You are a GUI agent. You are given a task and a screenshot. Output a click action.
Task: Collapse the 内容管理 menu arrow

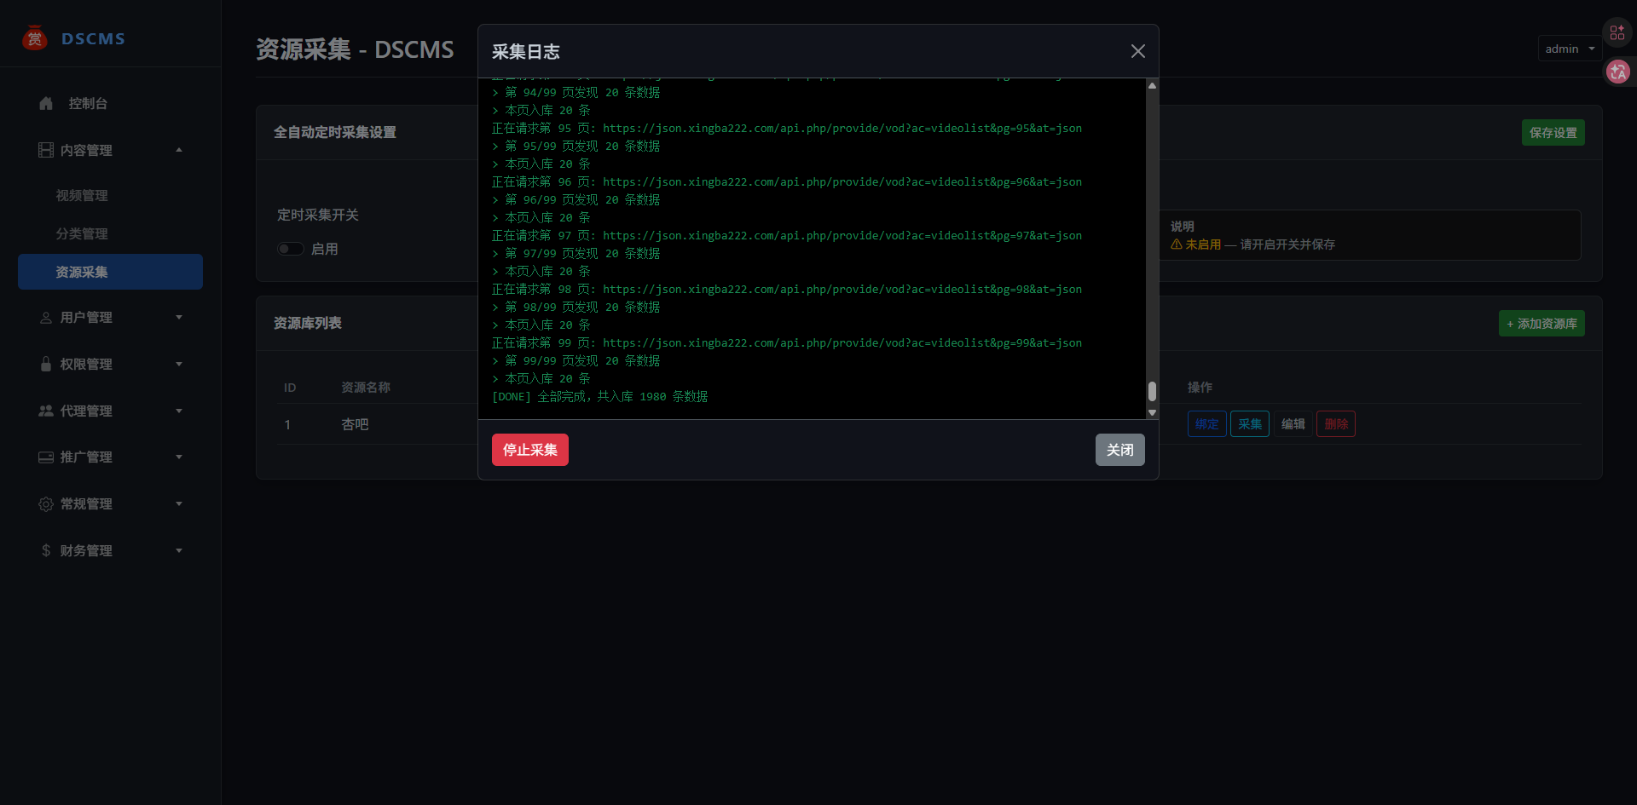(x=179, y=150)
